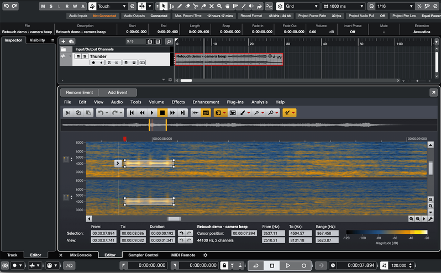Mute the Thunder track
The width and height of the screenshot is (441, 273).
[x=78, y=56]
